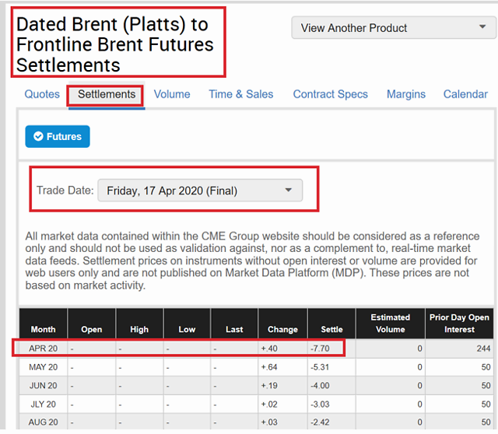Select the APR 20 row
Screen dimensions: 498x434
tap(256, 348)
